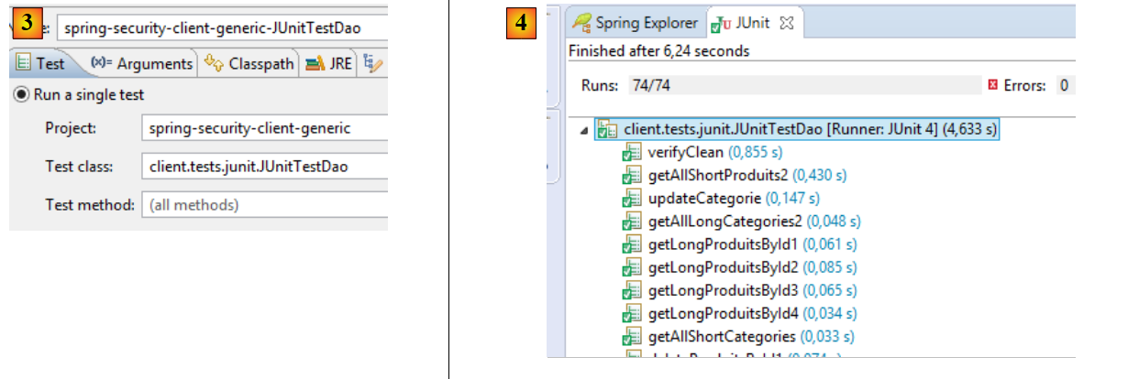1128x379 pixels.
Task: Close the JUnit view tab
Action: [x=785, y=23]
